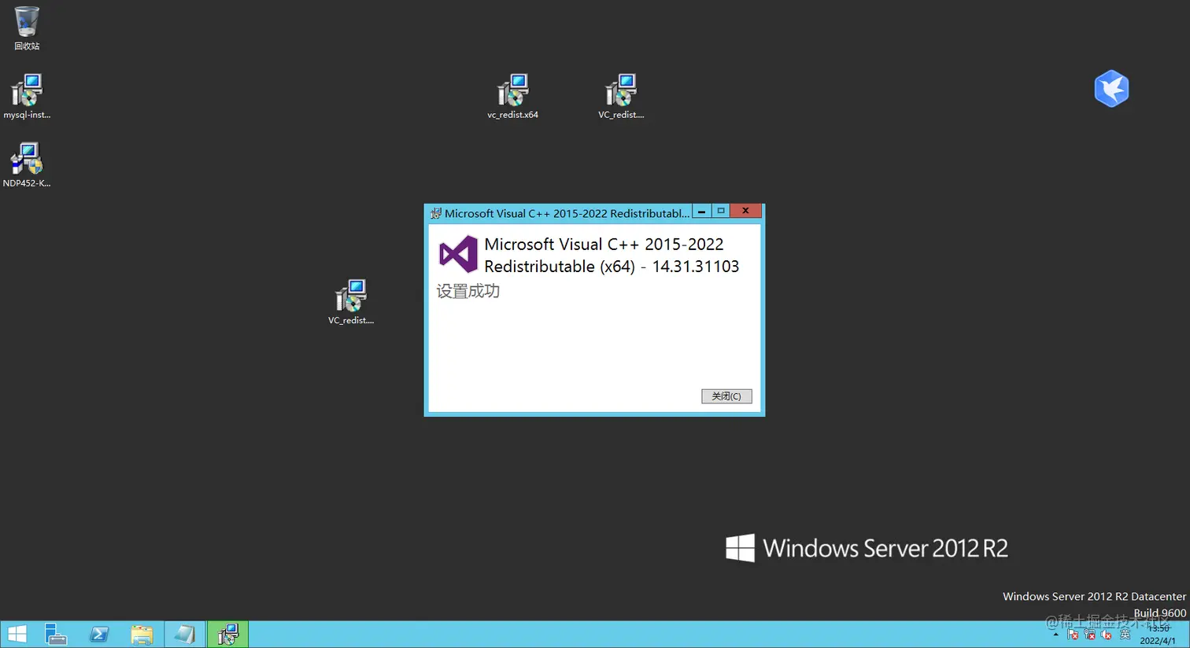The height and width of the screenshot is (648, 1190).
Task: Select the NDP452-K... desktop icon
Action: (x=27, y=165)
